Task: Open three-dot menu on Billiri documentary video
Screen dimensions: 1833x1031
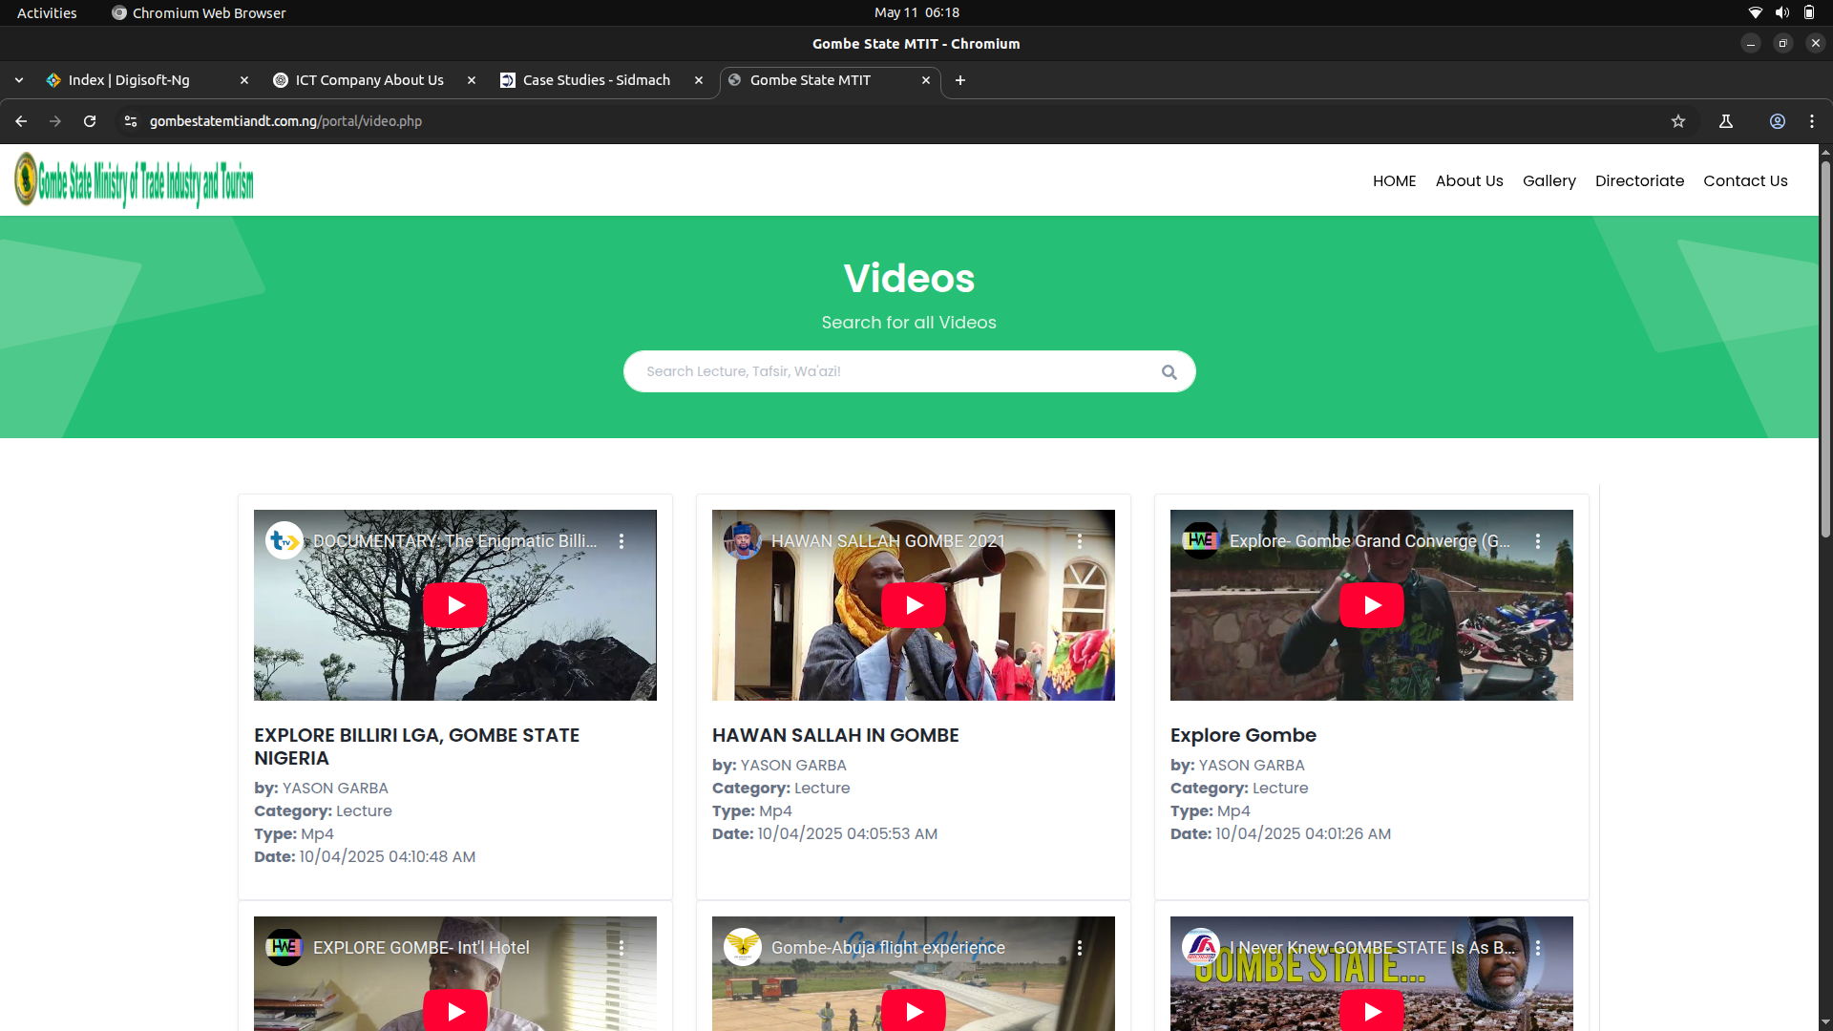Action: point(622,541)
